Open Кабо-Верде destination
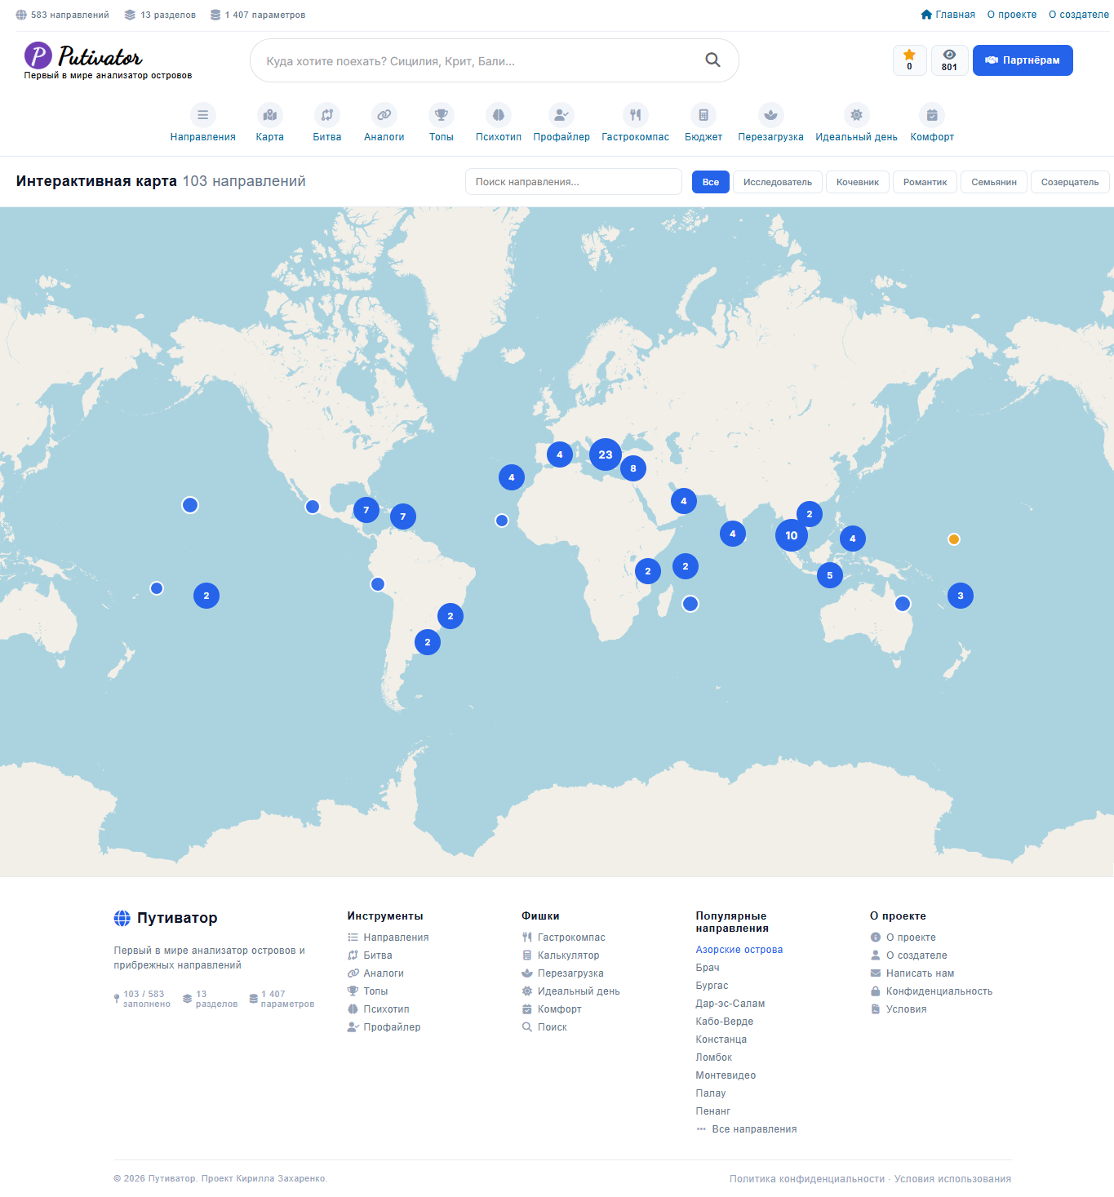The height and width of the screenshot is (1197, 1114). [725, 1022]
